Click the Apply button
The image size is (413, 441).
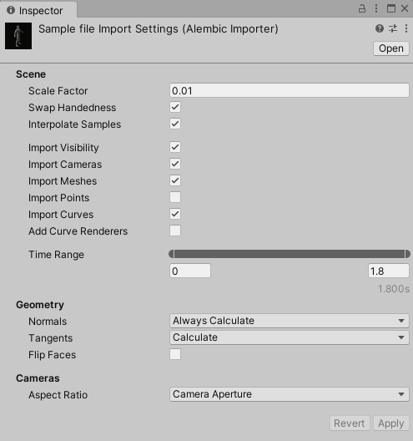[391, 423]
